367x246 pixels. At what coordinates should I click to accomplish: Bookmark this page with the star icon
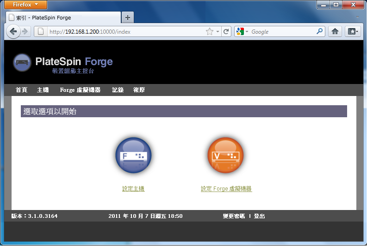click(x=210, y=31)
